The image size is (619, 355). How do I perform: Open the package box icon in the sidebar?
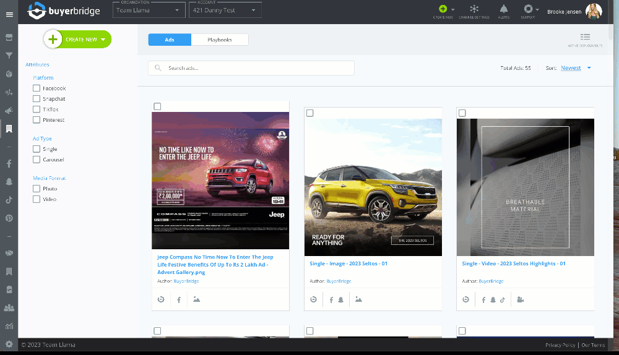[9, 74]
